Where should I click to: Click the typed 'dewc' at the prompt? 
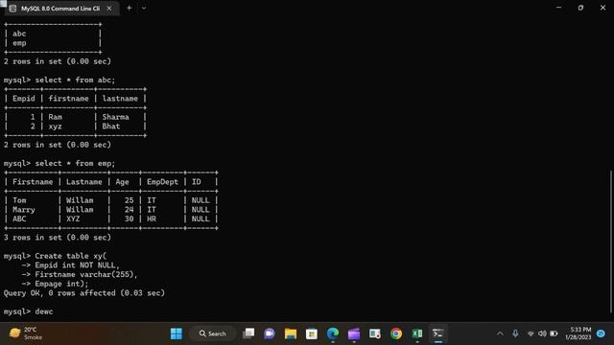pos(44,311)
